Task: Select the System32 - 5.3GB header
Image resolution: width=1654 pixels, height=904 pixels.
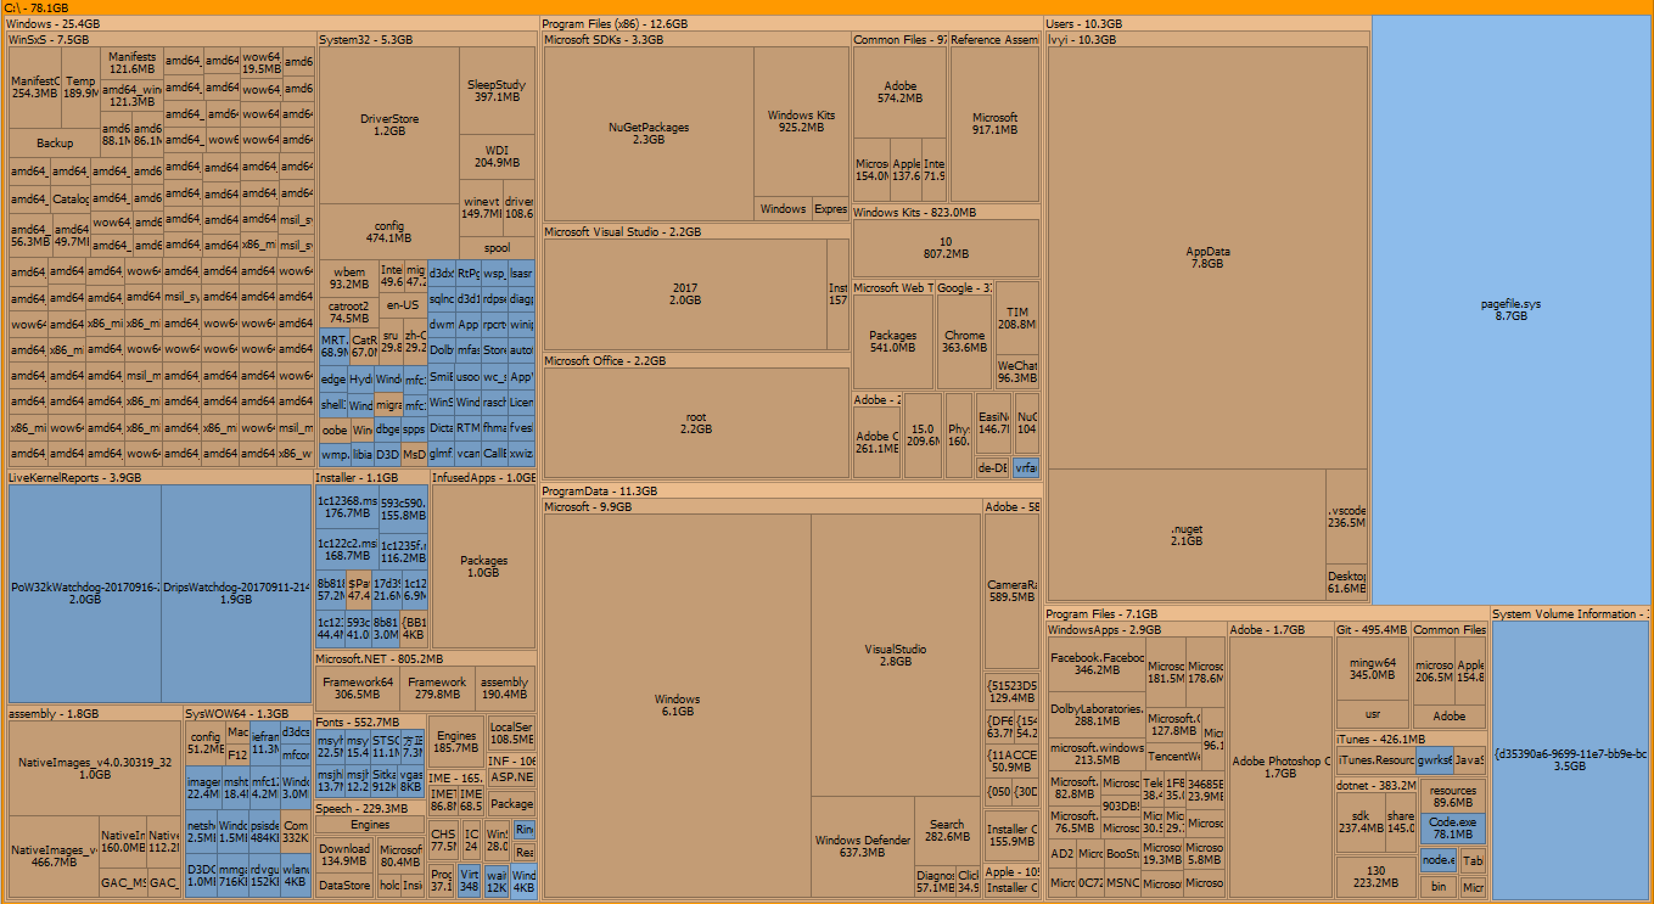Action: (x=427, y=39)
